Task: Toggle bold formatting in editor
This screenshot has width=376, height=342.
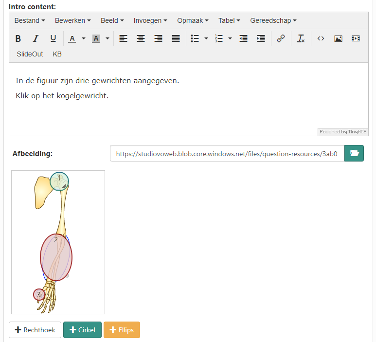Action: 18,38
